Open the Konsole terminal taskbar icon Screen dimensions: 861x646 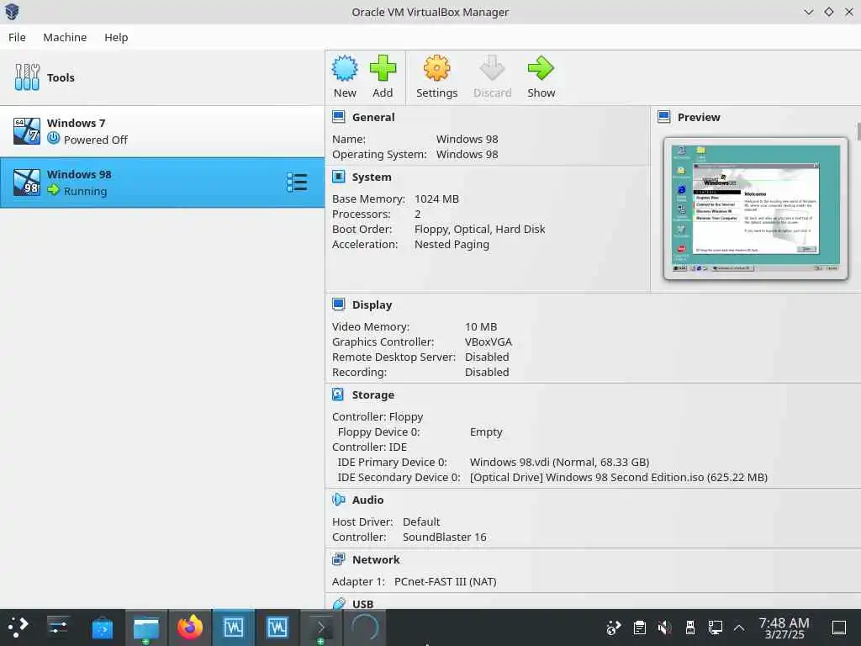click(x=320, y=627)
